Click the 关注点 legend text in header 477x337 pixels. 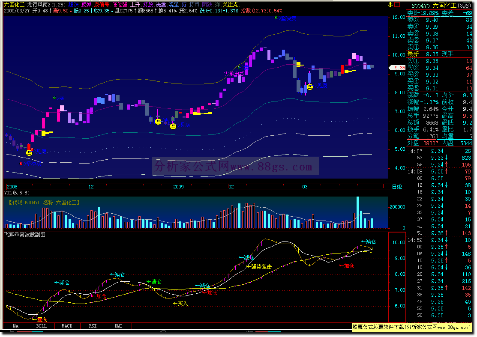click(231, 5)
